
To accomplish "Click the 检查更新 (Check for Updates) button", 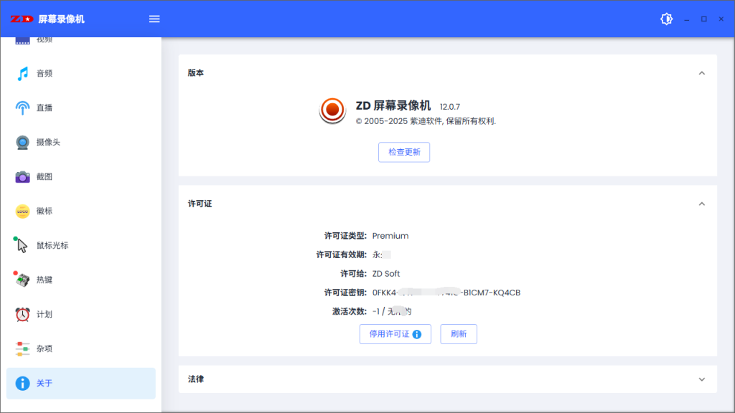I will coord(403,152).
